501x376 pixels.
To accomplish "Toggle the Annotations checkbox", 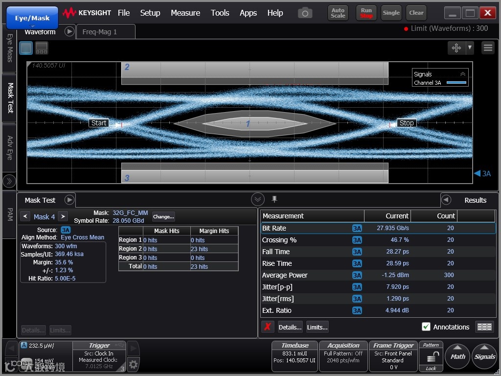I will coord(426,327).
